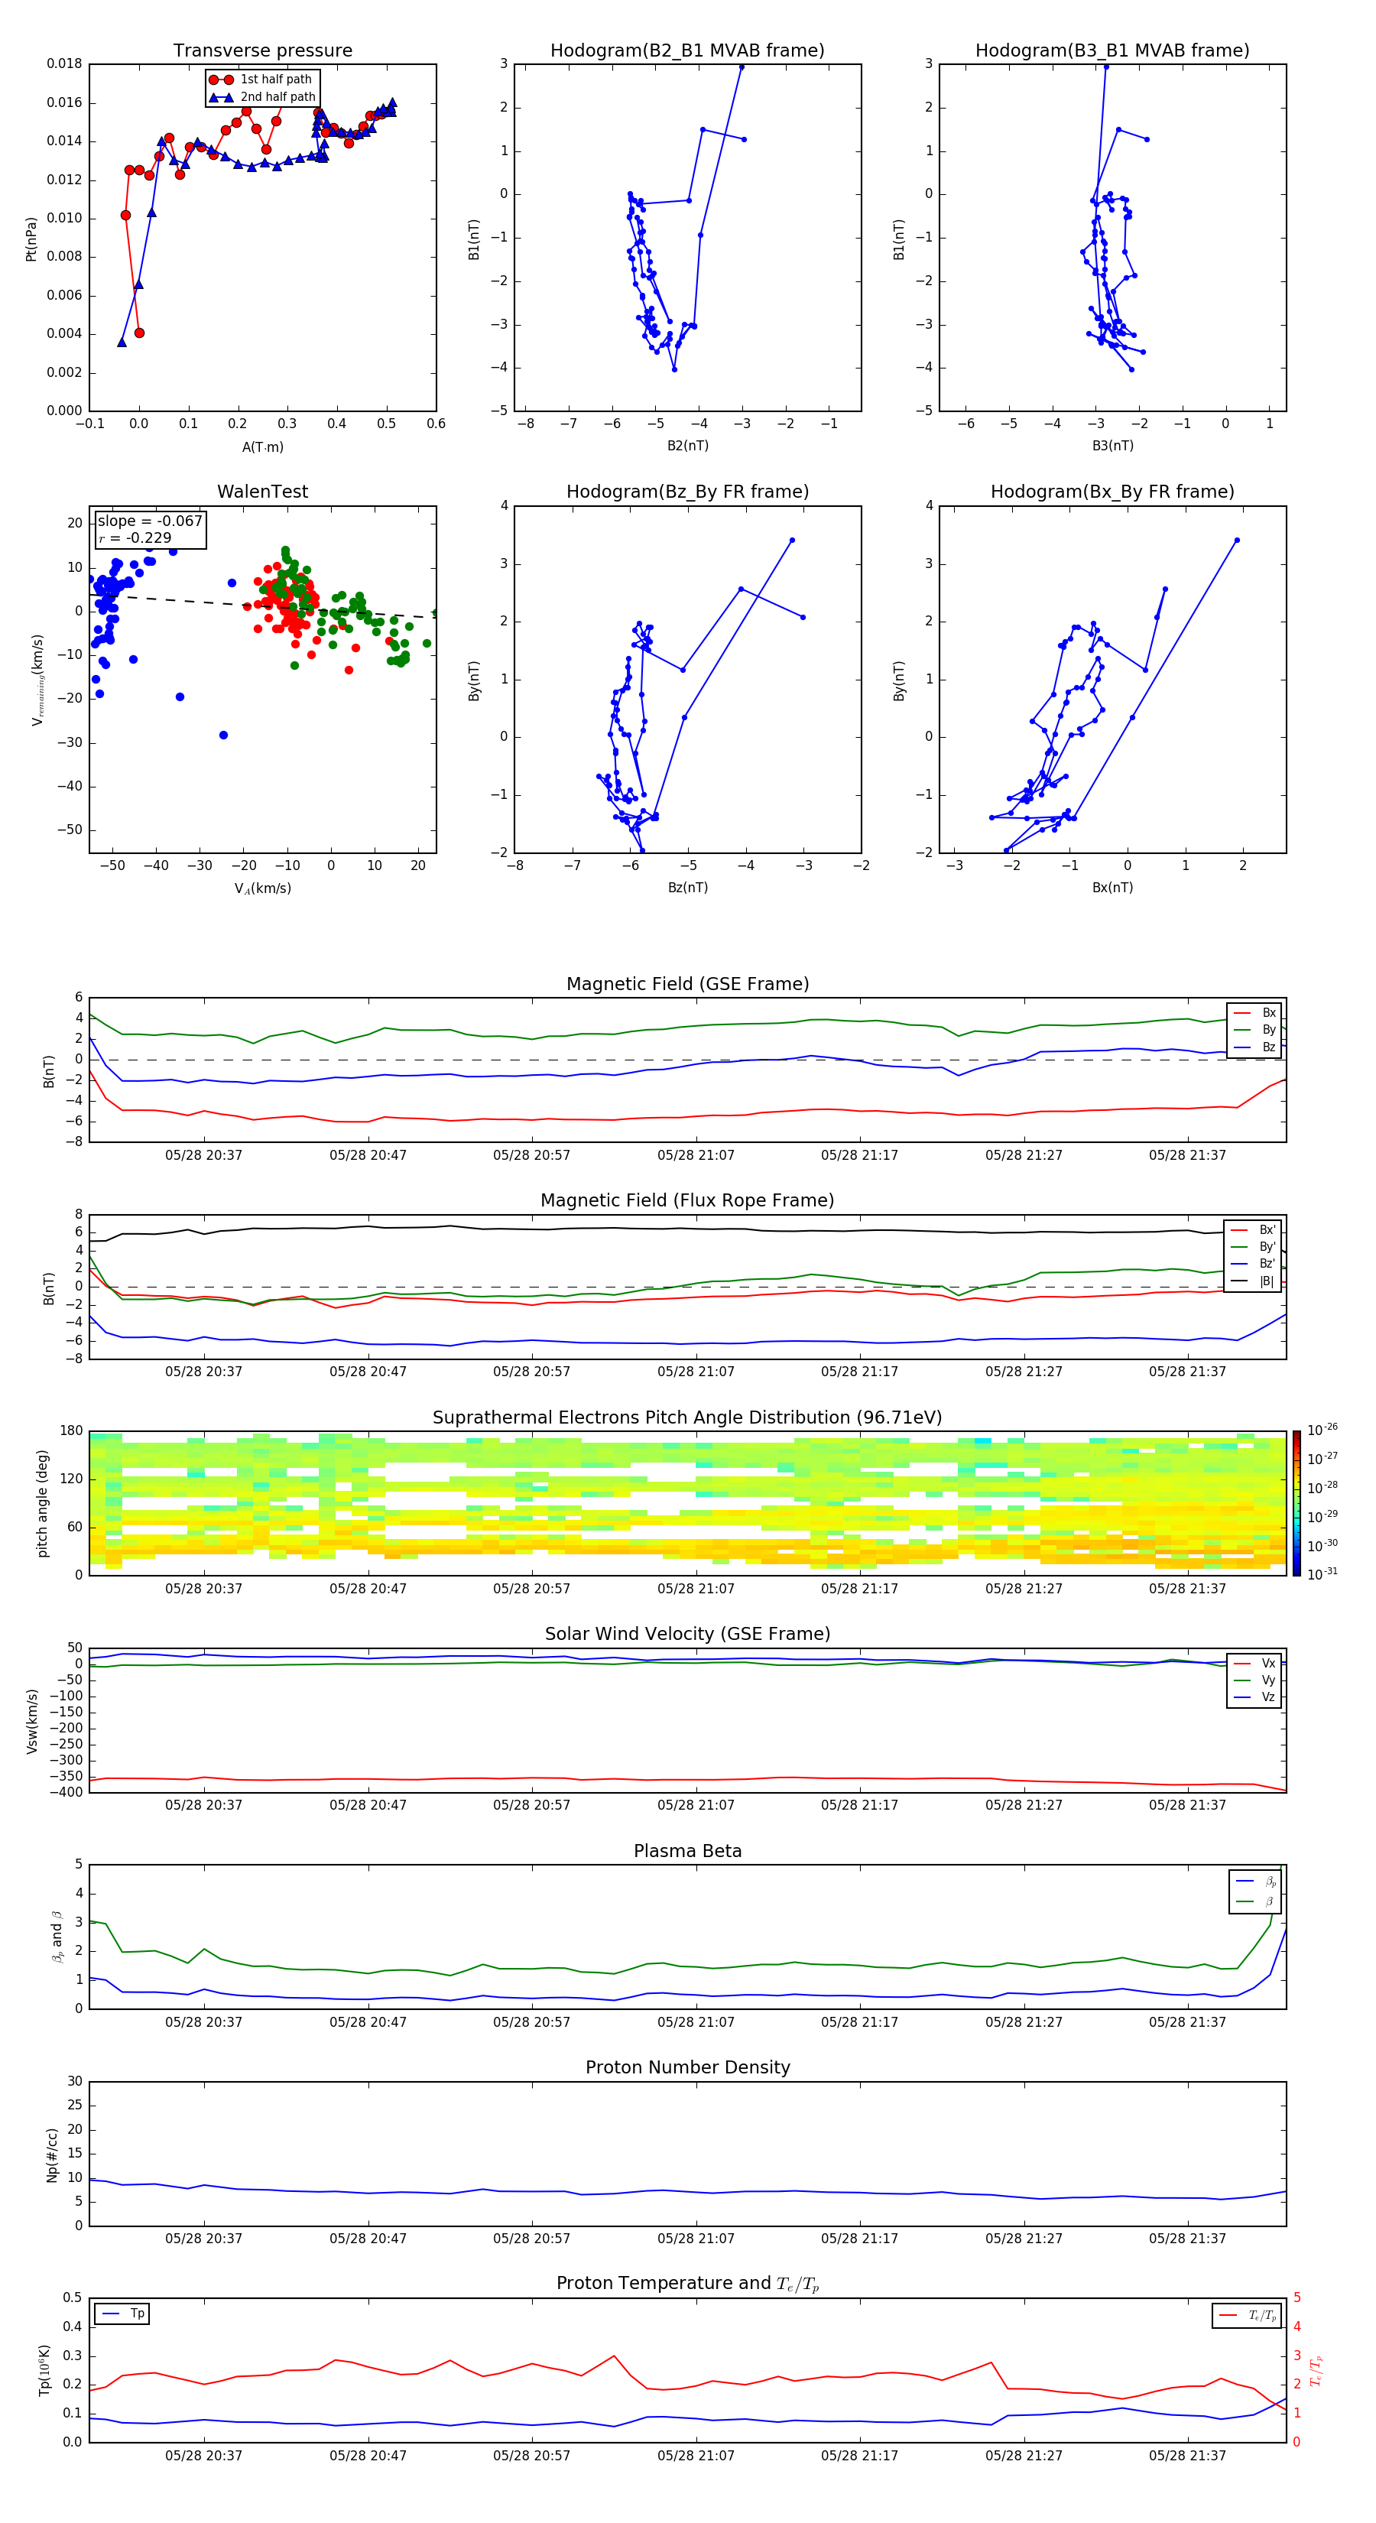Click the 'WalenTest' plot title
The height and width of the screenshot is (2523, 1376).
click(x=262, y=492)
